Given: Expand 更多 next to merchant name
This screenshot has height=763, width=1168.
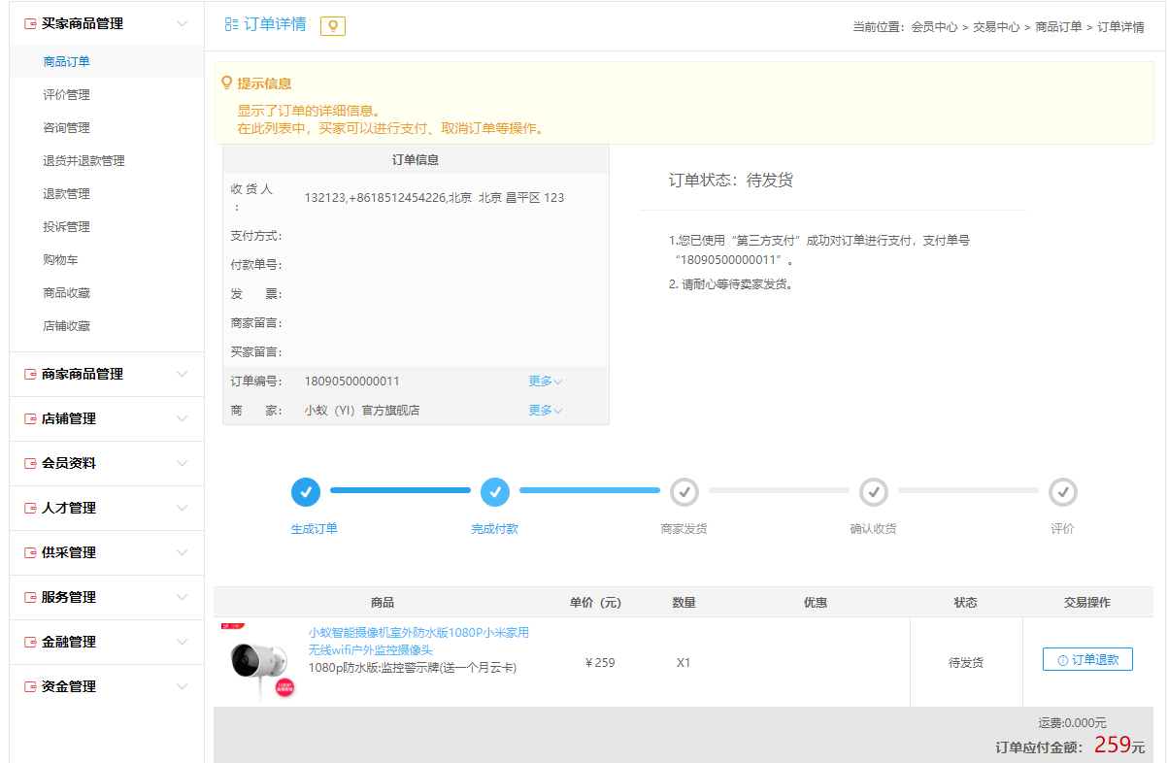Looking at the screenshot, I should click(545, 411).
